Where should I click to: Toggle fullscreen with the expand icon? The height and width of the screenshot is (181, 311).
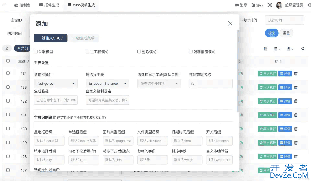pyautogui.click(x=269, y=5)
